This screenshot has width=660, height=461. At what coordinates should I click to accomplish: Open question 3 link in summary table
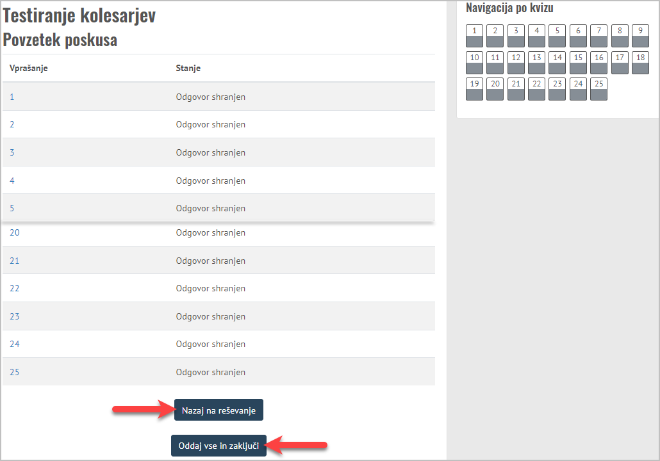[12, 152]
